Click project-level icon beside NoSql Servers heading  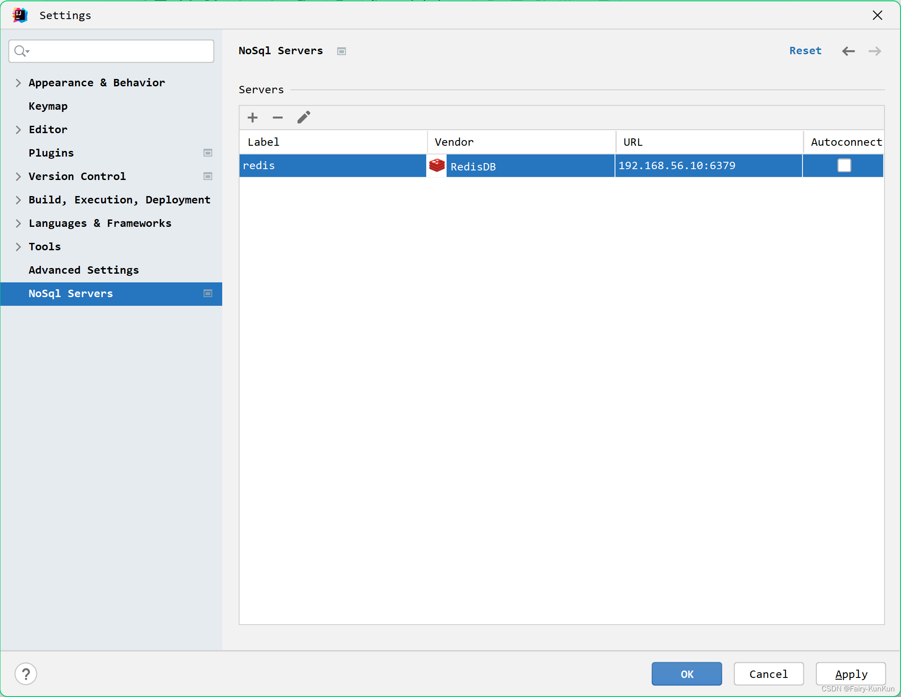(342, 51)
